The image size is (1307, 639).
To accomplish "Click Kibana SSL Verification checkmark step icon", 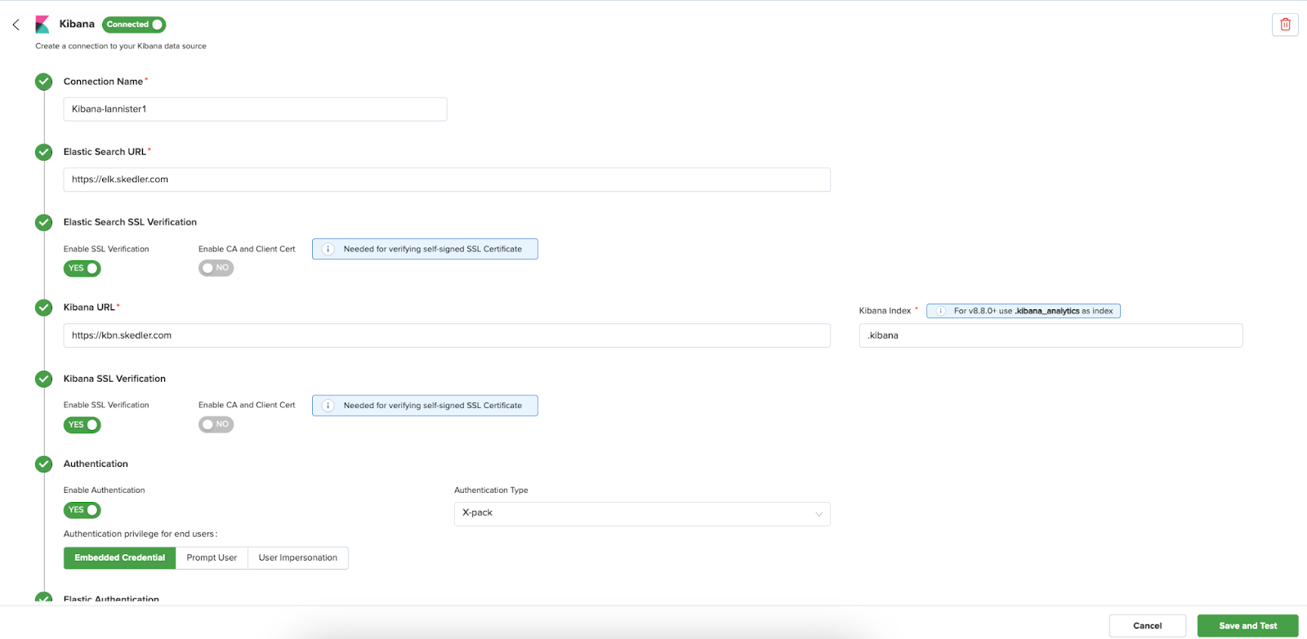I will pyautogui.click(x=44, y=379).
